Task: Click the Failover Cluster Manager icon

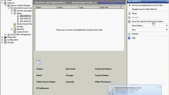Action: (x=8, y=5)
